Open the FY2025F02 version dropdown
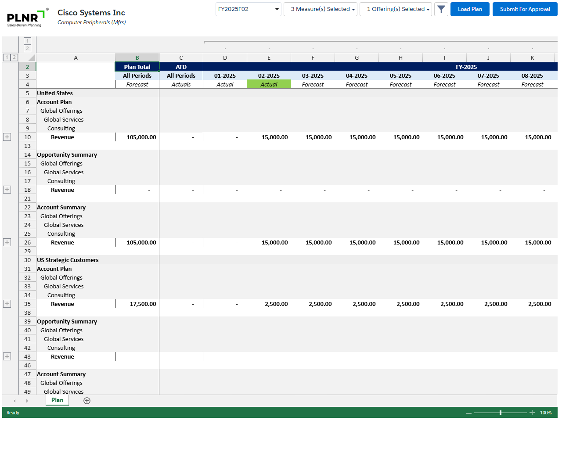The height and width of the screenshot is (449, 562). click(249, 9)
